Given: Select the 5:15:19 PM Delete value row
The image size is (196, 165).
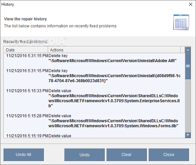Looking at the screenshot, I should 92,136.
